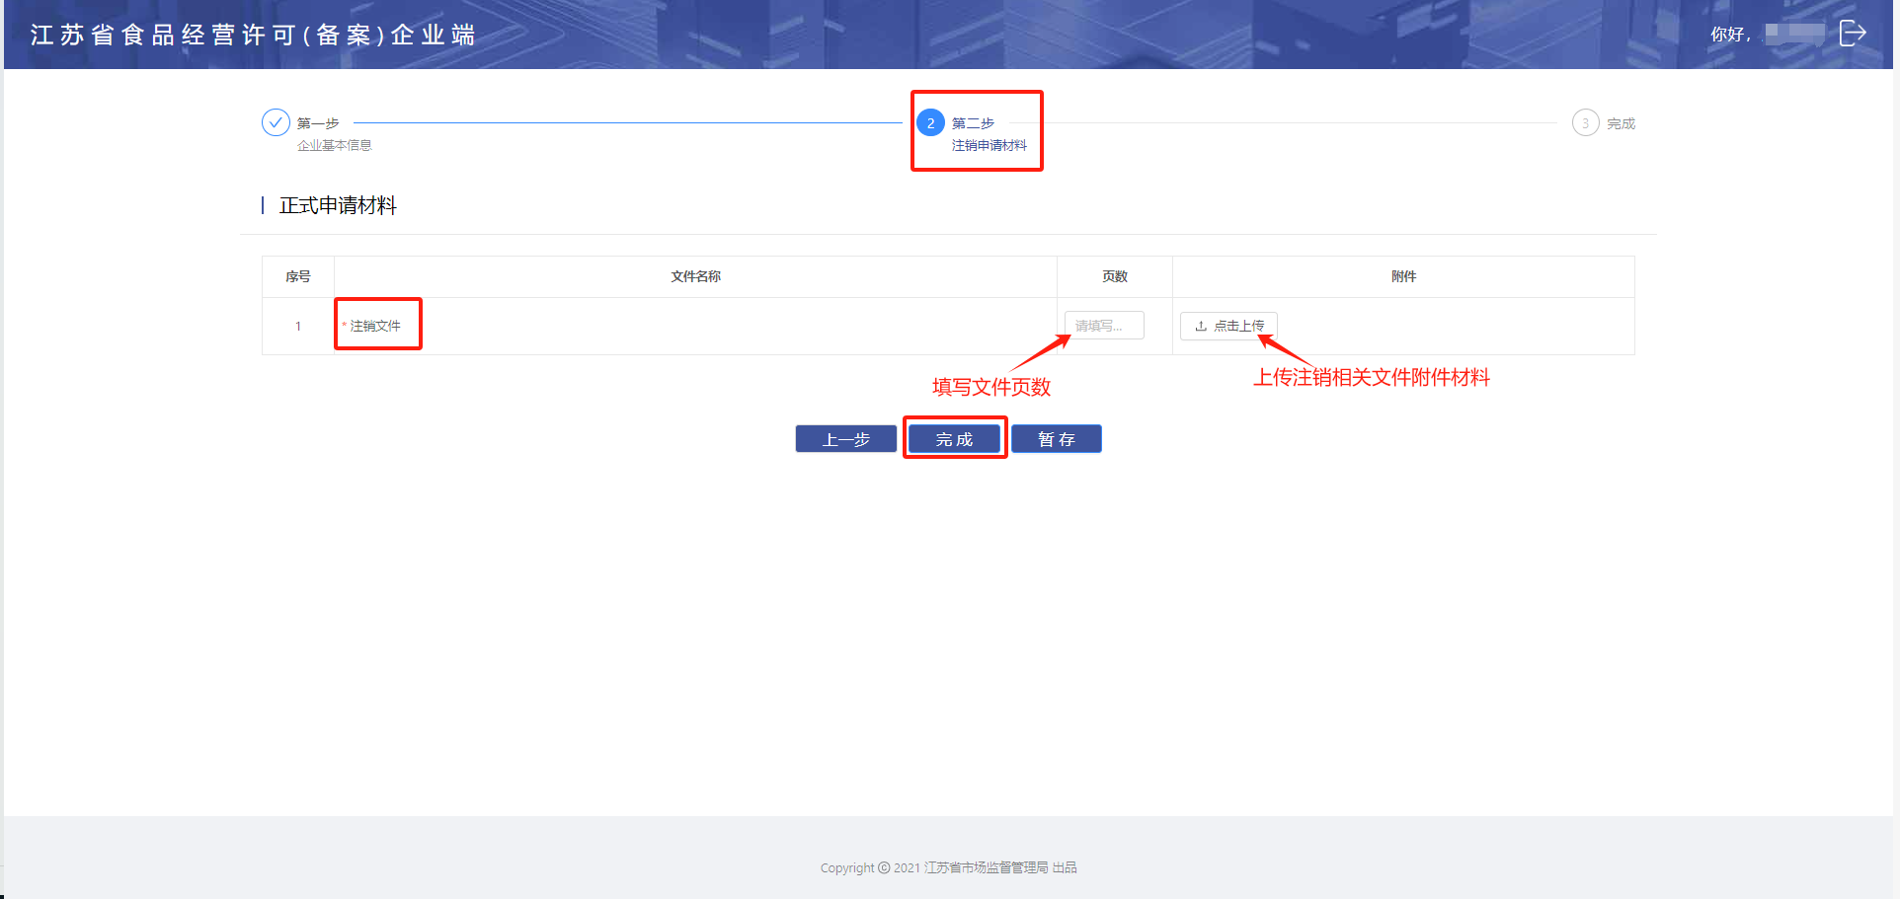Click the 完成 label in the step indicator

(1621, 123)
